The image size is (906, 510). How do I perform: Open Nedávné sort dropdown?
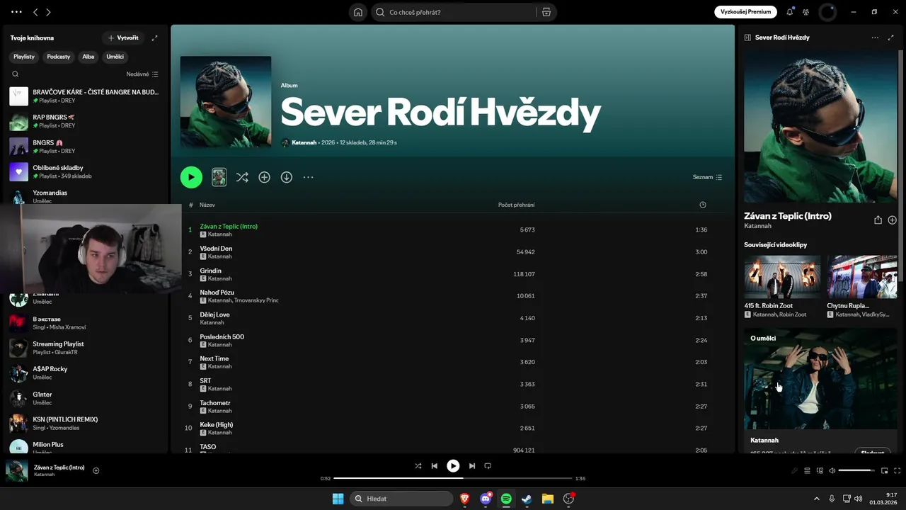click(x=142, y=74)
